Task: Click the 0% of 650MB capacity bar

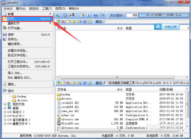Action: pyautogui.click(x=164, y=15)
